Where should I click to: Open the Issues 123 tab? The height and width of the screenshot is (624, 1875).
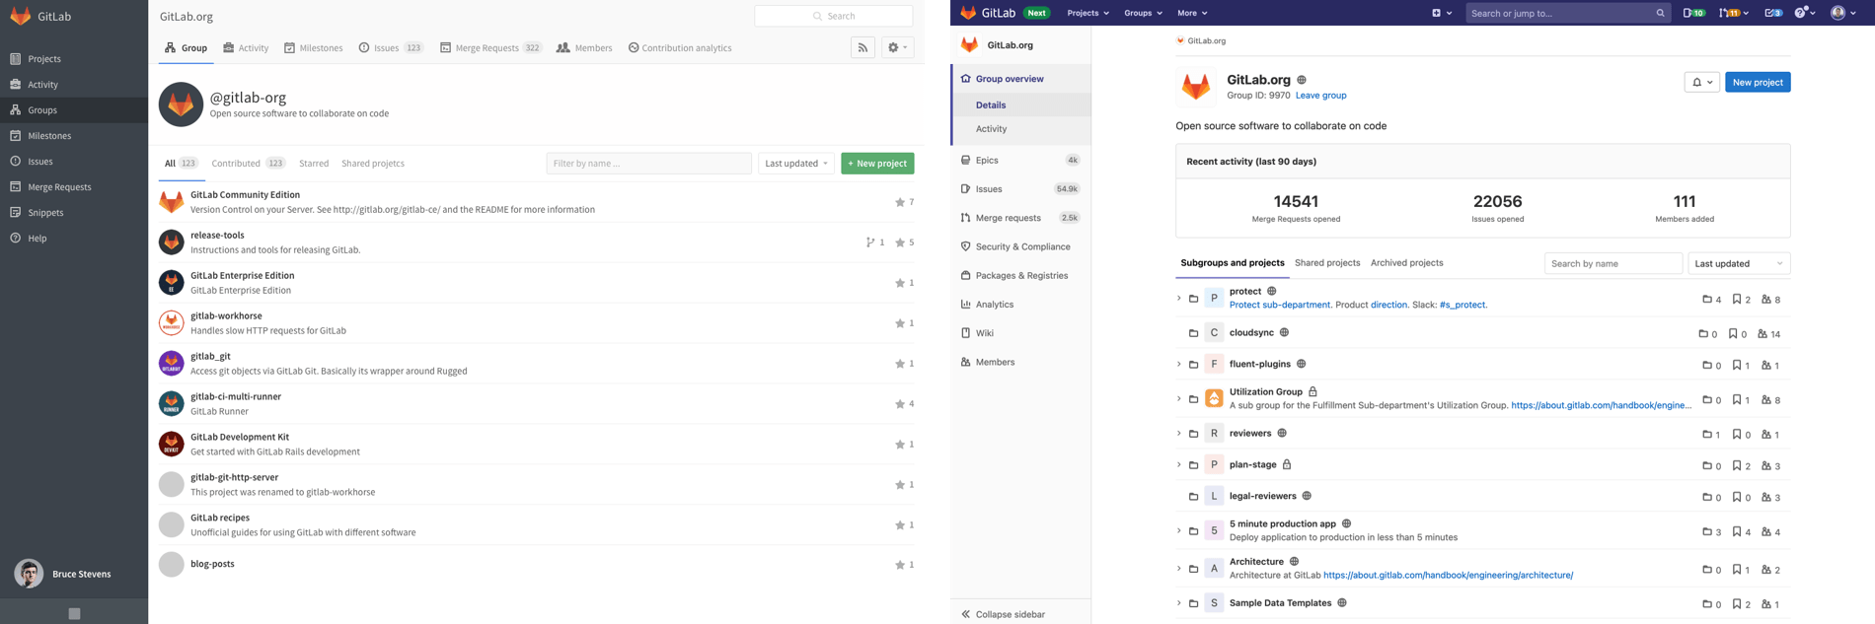coord(391,48)
